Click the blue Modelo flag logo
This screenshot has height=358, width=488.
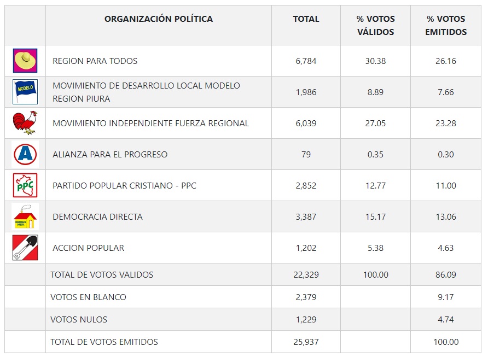(x=25, y=92)
